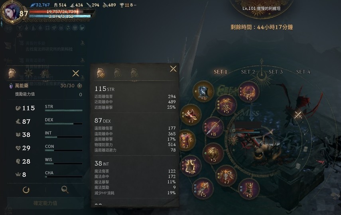The width and height of the screenshot is (341, 215).
Task: Click the info icon beside 30/30
Action: pyautogui.click(x=80, y=86)
